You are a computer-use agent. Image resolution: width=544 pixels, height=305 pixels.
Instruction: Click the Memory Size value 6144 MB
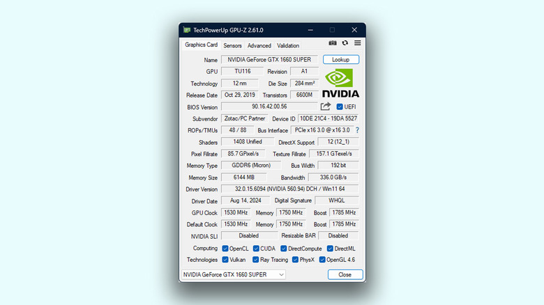244,177
